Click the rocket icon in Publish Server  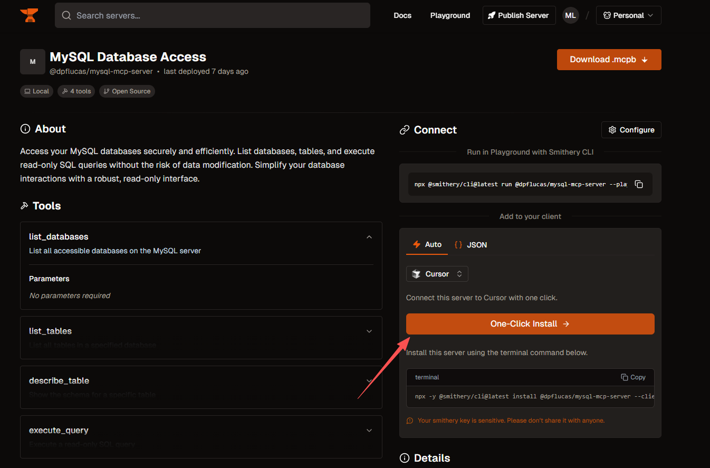click(492, 15)
